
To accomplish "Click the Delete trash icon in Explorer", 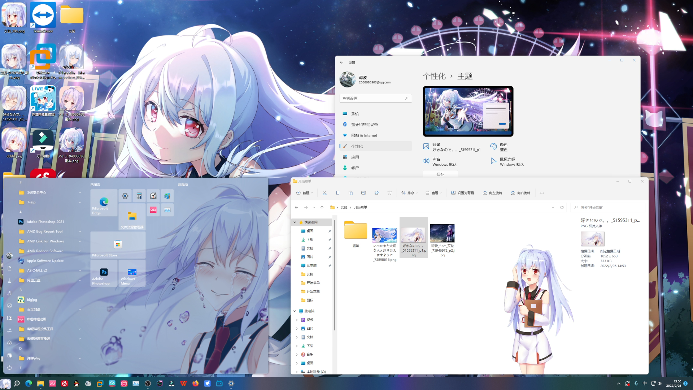I will point(389,193).
